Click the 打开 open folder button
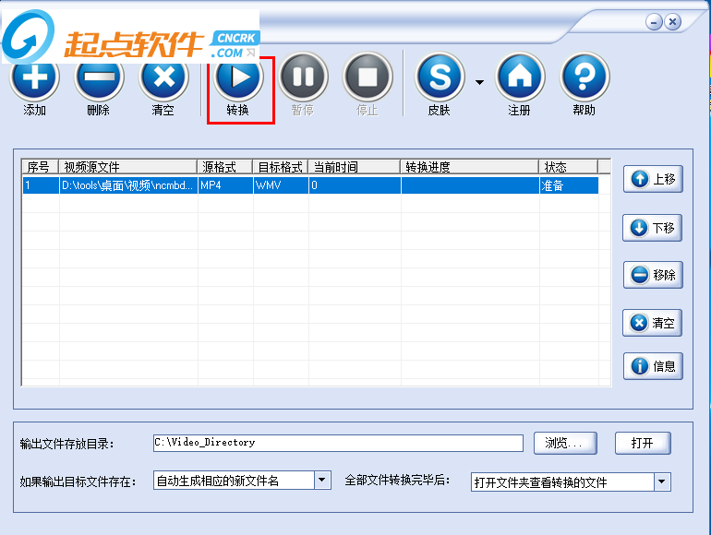Viewport: 711px width, 535px height. [643, 443]
